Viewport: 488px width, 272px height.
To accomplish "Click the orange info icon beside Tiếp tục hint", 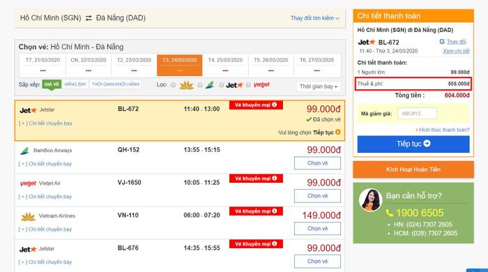I will pyautogui.click(x=337, y=133).
